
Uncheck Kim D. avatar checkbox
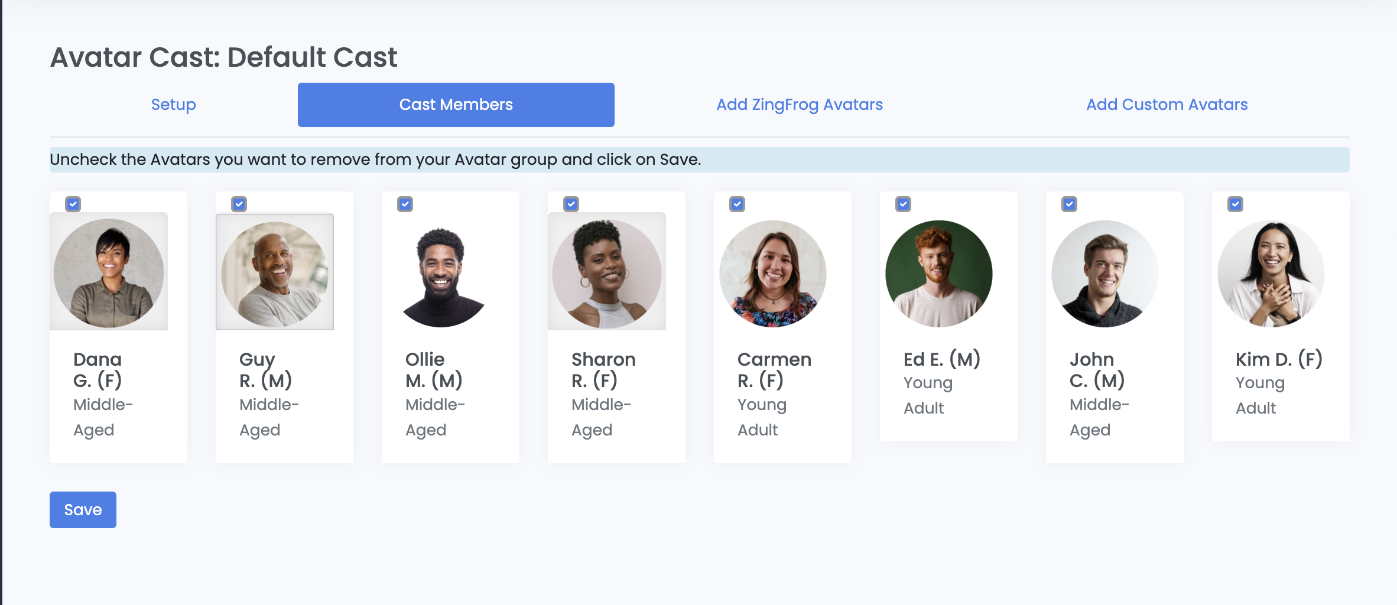1235,204
